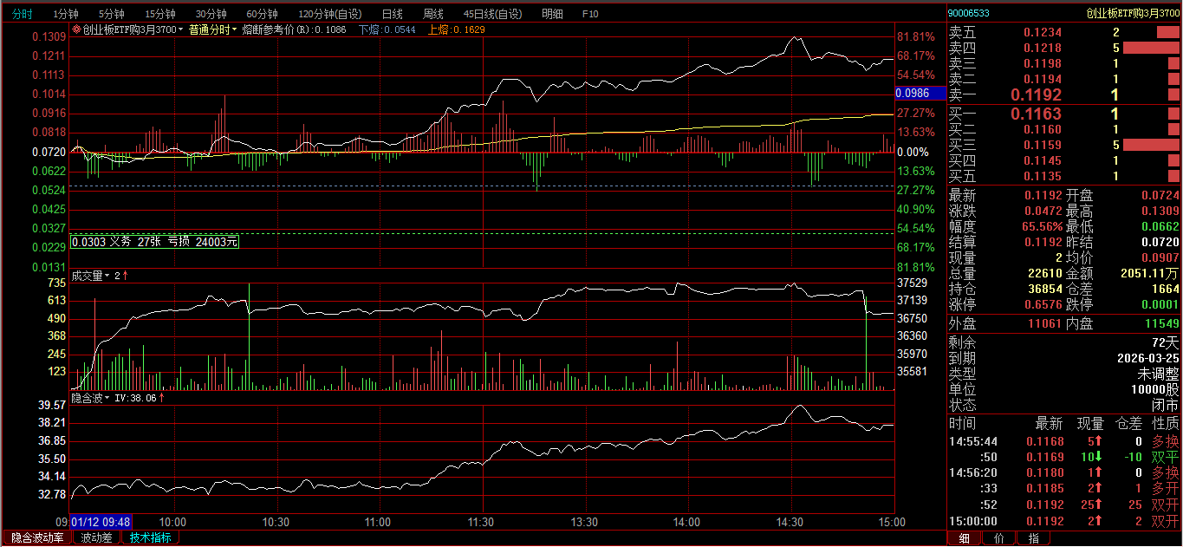The image size is (1183, 547).
Task: Click the green down arrow in 14:55:50 trade row
Action: 1098,457
